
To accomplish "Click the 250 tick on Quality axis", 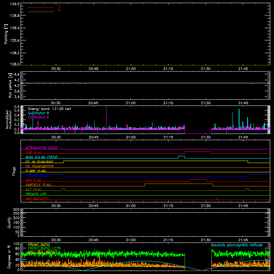I will pyautogui.click(x=16, y=213).
